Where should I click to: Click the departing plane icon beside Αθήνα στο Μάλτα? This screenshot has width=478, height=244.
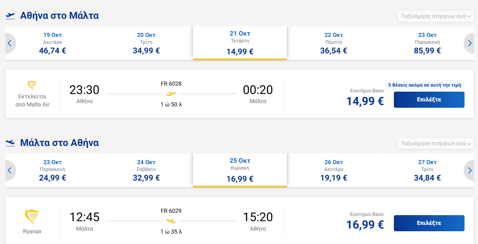(x=10, y=16)
